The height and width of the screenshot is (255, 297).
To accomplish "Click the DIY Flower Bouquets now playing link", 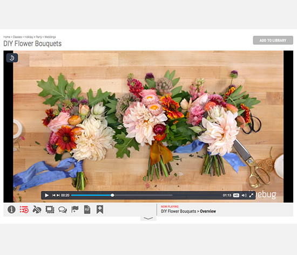I will (x=178, y=211).
